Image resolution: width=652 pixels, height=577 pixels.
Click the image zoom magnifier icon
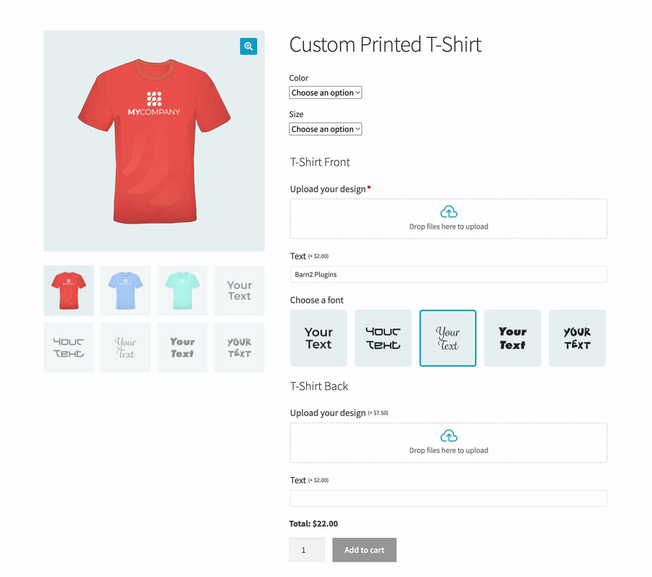pyautogui.click(x=248, y=47)
